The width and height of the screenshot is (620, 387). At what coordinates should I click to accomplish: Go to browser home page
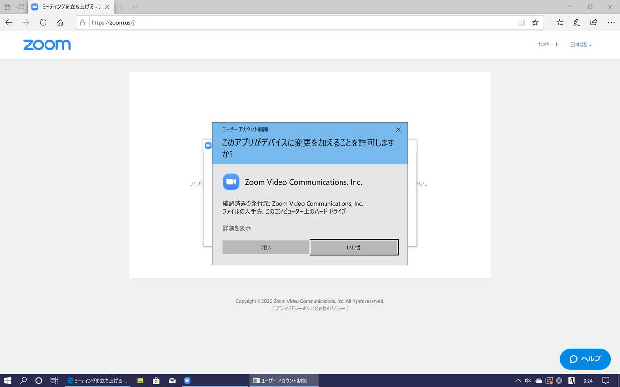60,22
